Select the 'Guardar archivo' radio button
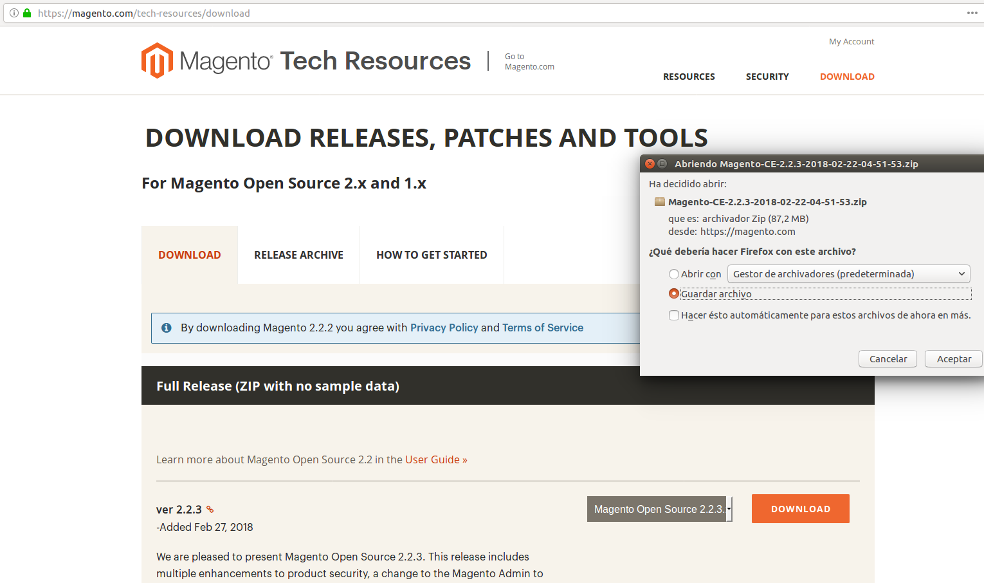Image resolution: width=984 pixels, height=583 pixels. (673, 293)
